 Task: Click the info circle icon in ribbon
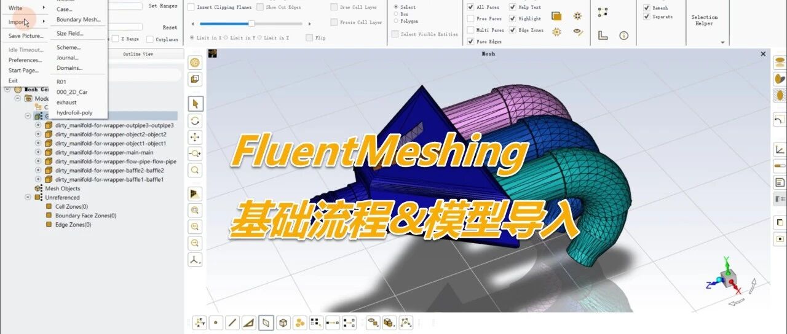click(624, 36)
